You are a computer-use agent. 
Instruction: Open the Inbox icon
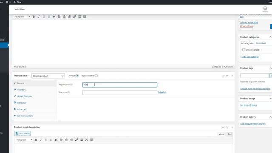pyautogui.click(x=265, y=9)
